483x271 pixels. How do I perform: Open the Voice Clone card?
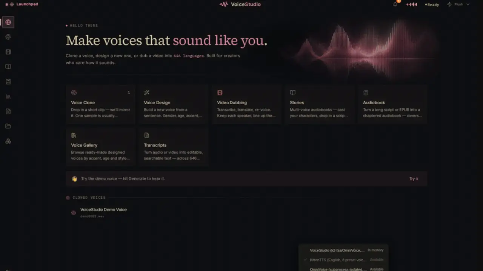(100, 104)
